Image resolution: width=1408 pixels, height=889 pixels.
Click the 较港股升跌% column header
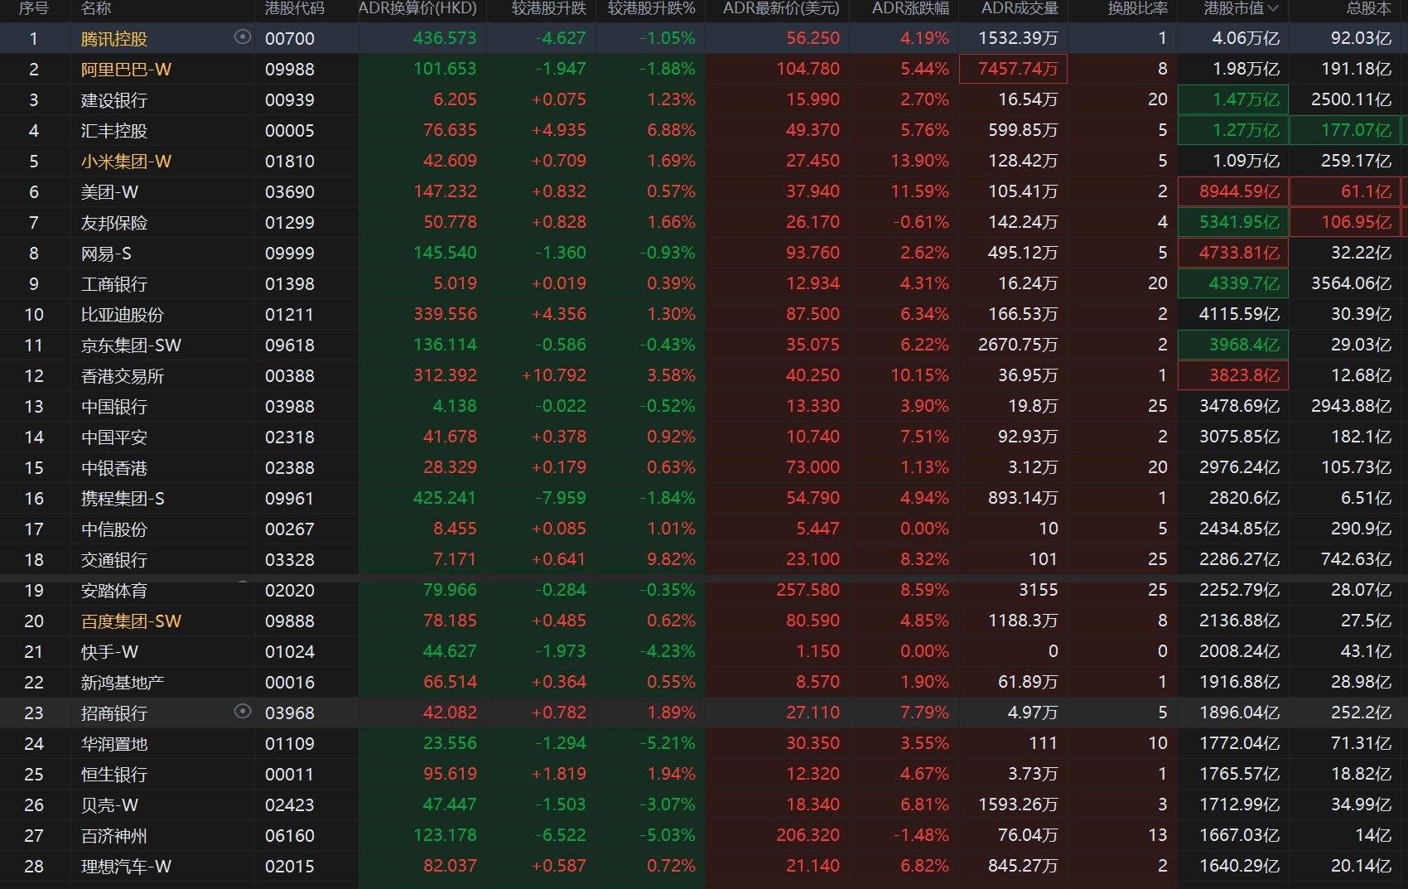click(x=651, y=8)
